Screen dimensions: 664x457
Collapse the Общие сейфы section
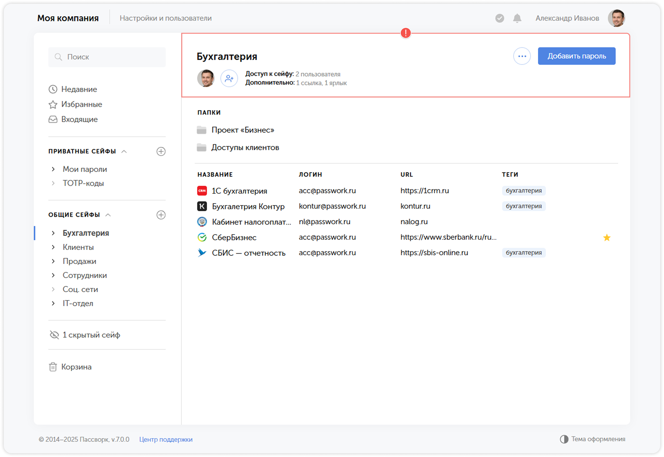coord(108,215)
